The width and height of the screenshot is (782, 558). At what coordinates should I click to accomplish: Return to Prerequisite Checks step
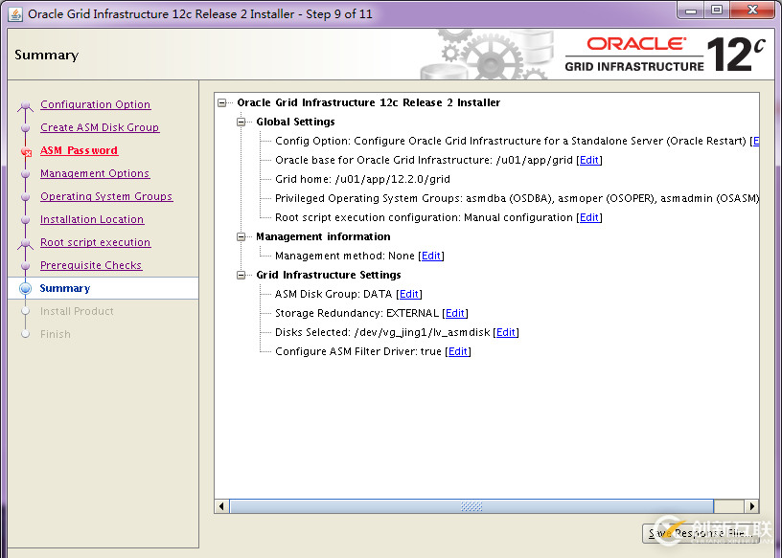coord(91,265)
